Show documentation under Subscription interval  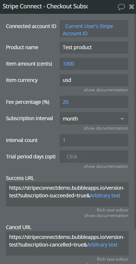pyautogui.click(x=106, y=128)
